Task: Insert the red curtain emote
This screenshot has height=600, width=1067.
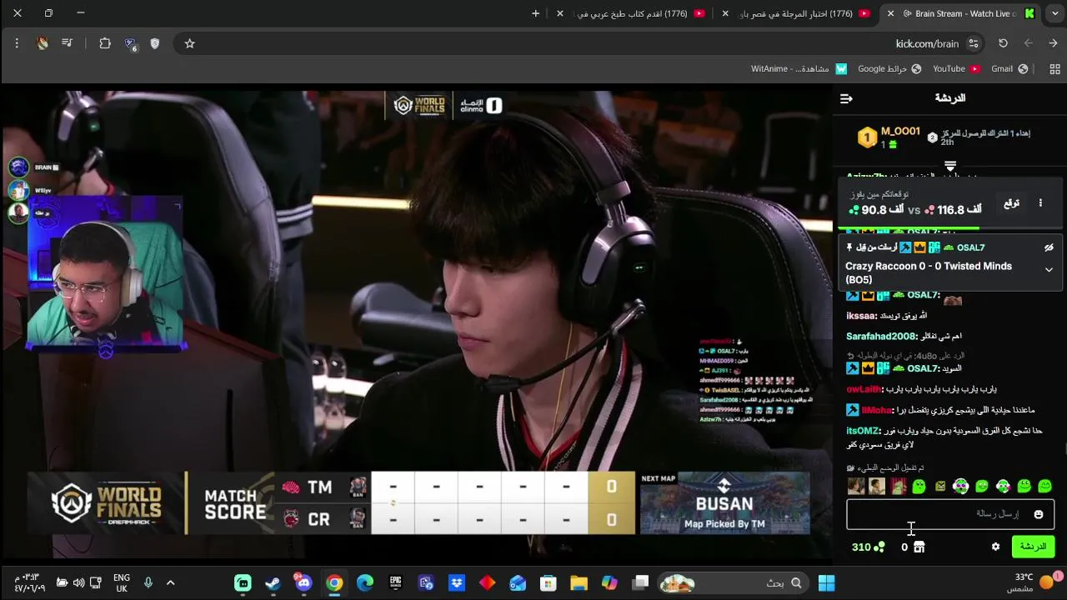Action: coord(898,487)
